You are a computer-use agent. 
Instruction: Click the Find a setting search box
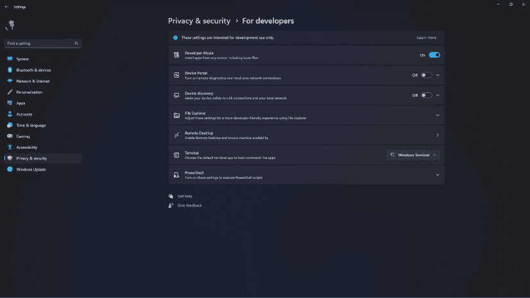pyautogui.click(x=40, y=44)
